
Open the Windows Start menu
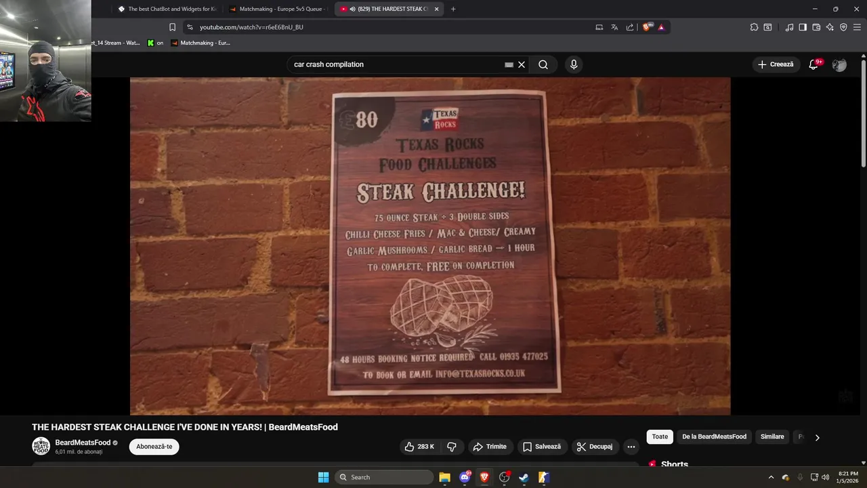point(323,477)
